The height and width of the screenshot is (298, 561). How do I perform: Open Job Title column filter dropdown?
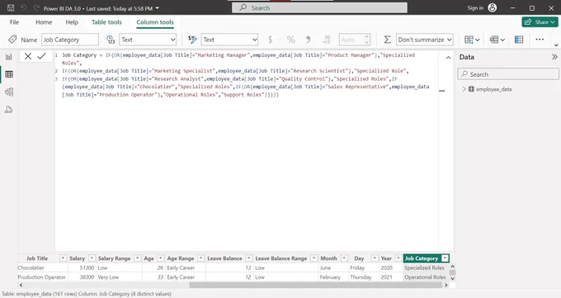[63, 258]
